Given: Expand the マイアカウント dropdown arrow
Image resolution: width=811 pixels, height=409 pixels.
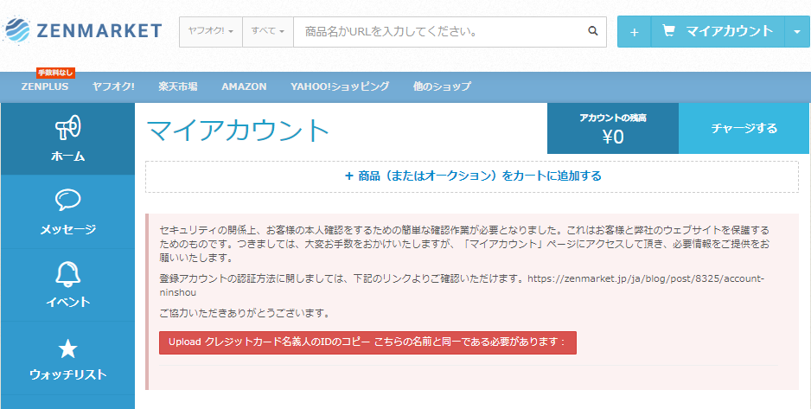Looking at the screenshot, I should click(x=795, y=31).
